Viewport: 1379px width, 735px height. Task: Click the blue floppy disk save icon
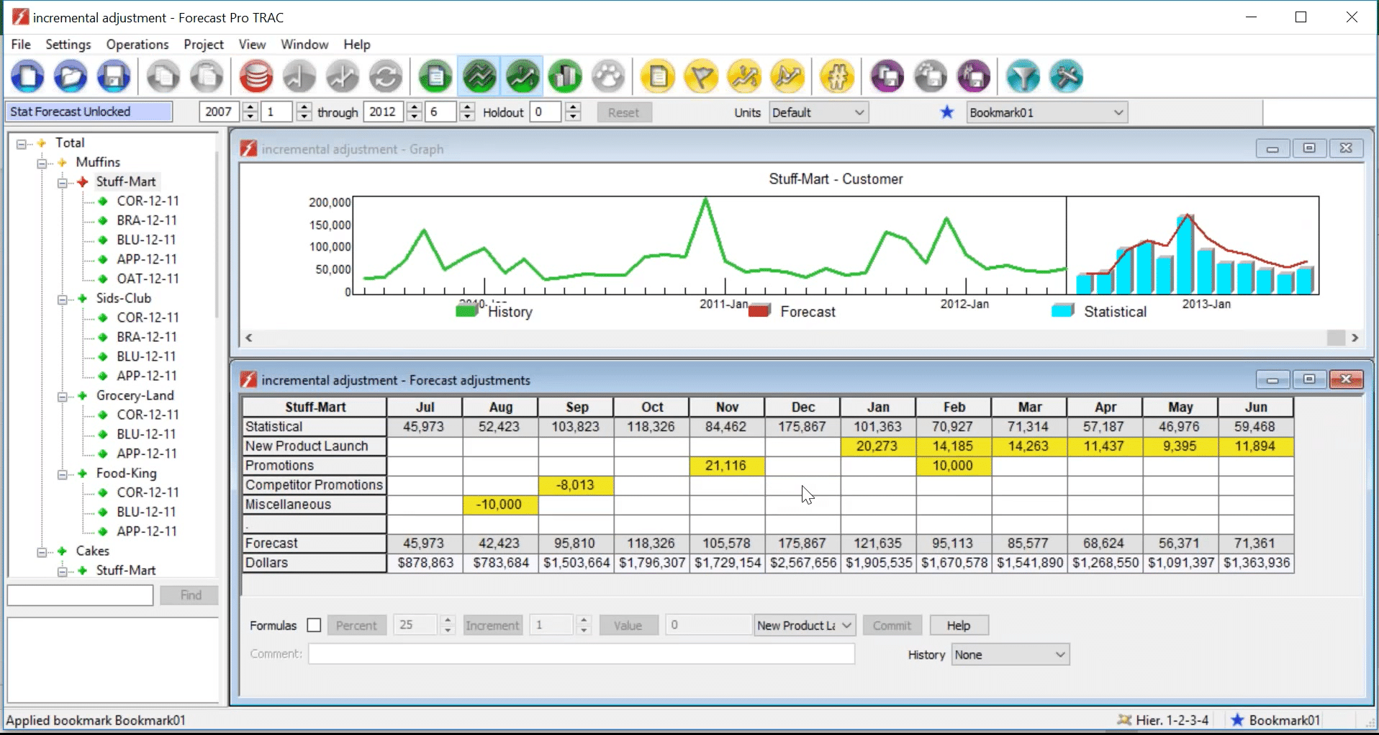114,76
